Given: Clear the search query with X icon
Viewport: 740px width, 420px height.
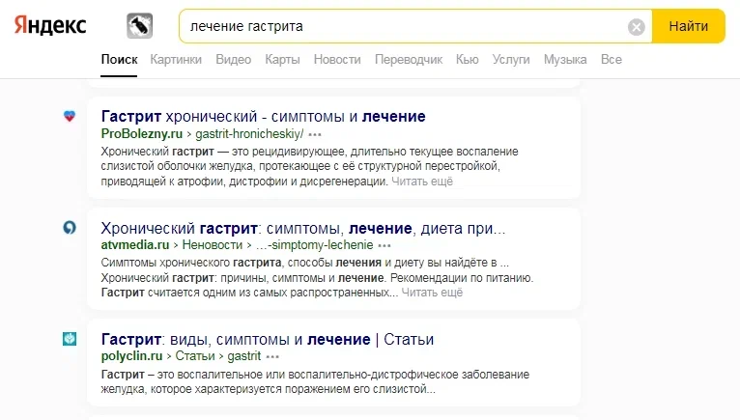Looking at the screenshot, I should click(636, 27).
